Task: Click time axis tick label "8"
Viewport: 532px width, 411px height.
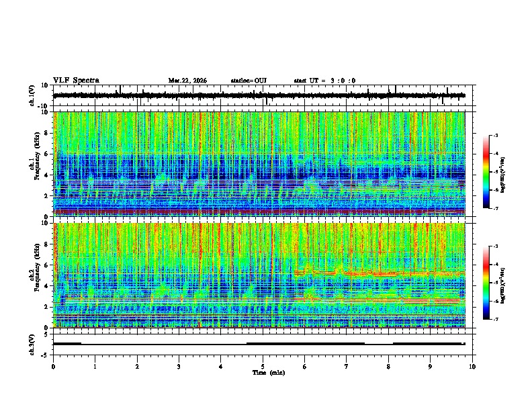Action: [x=388, y=367]
